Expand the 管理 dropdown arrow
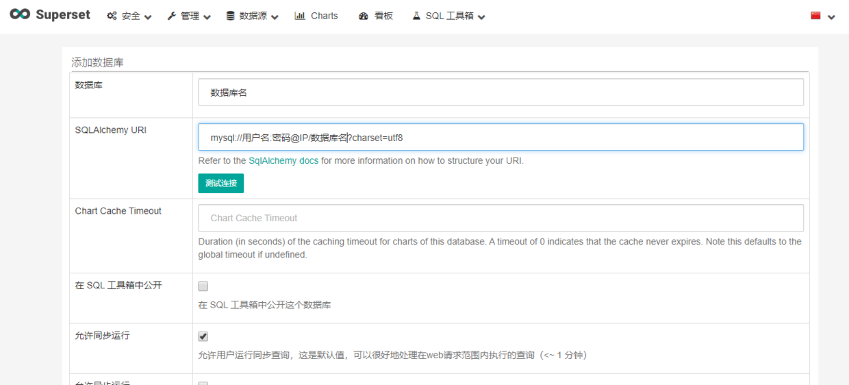The image size is (849, 385). (207, 17)
